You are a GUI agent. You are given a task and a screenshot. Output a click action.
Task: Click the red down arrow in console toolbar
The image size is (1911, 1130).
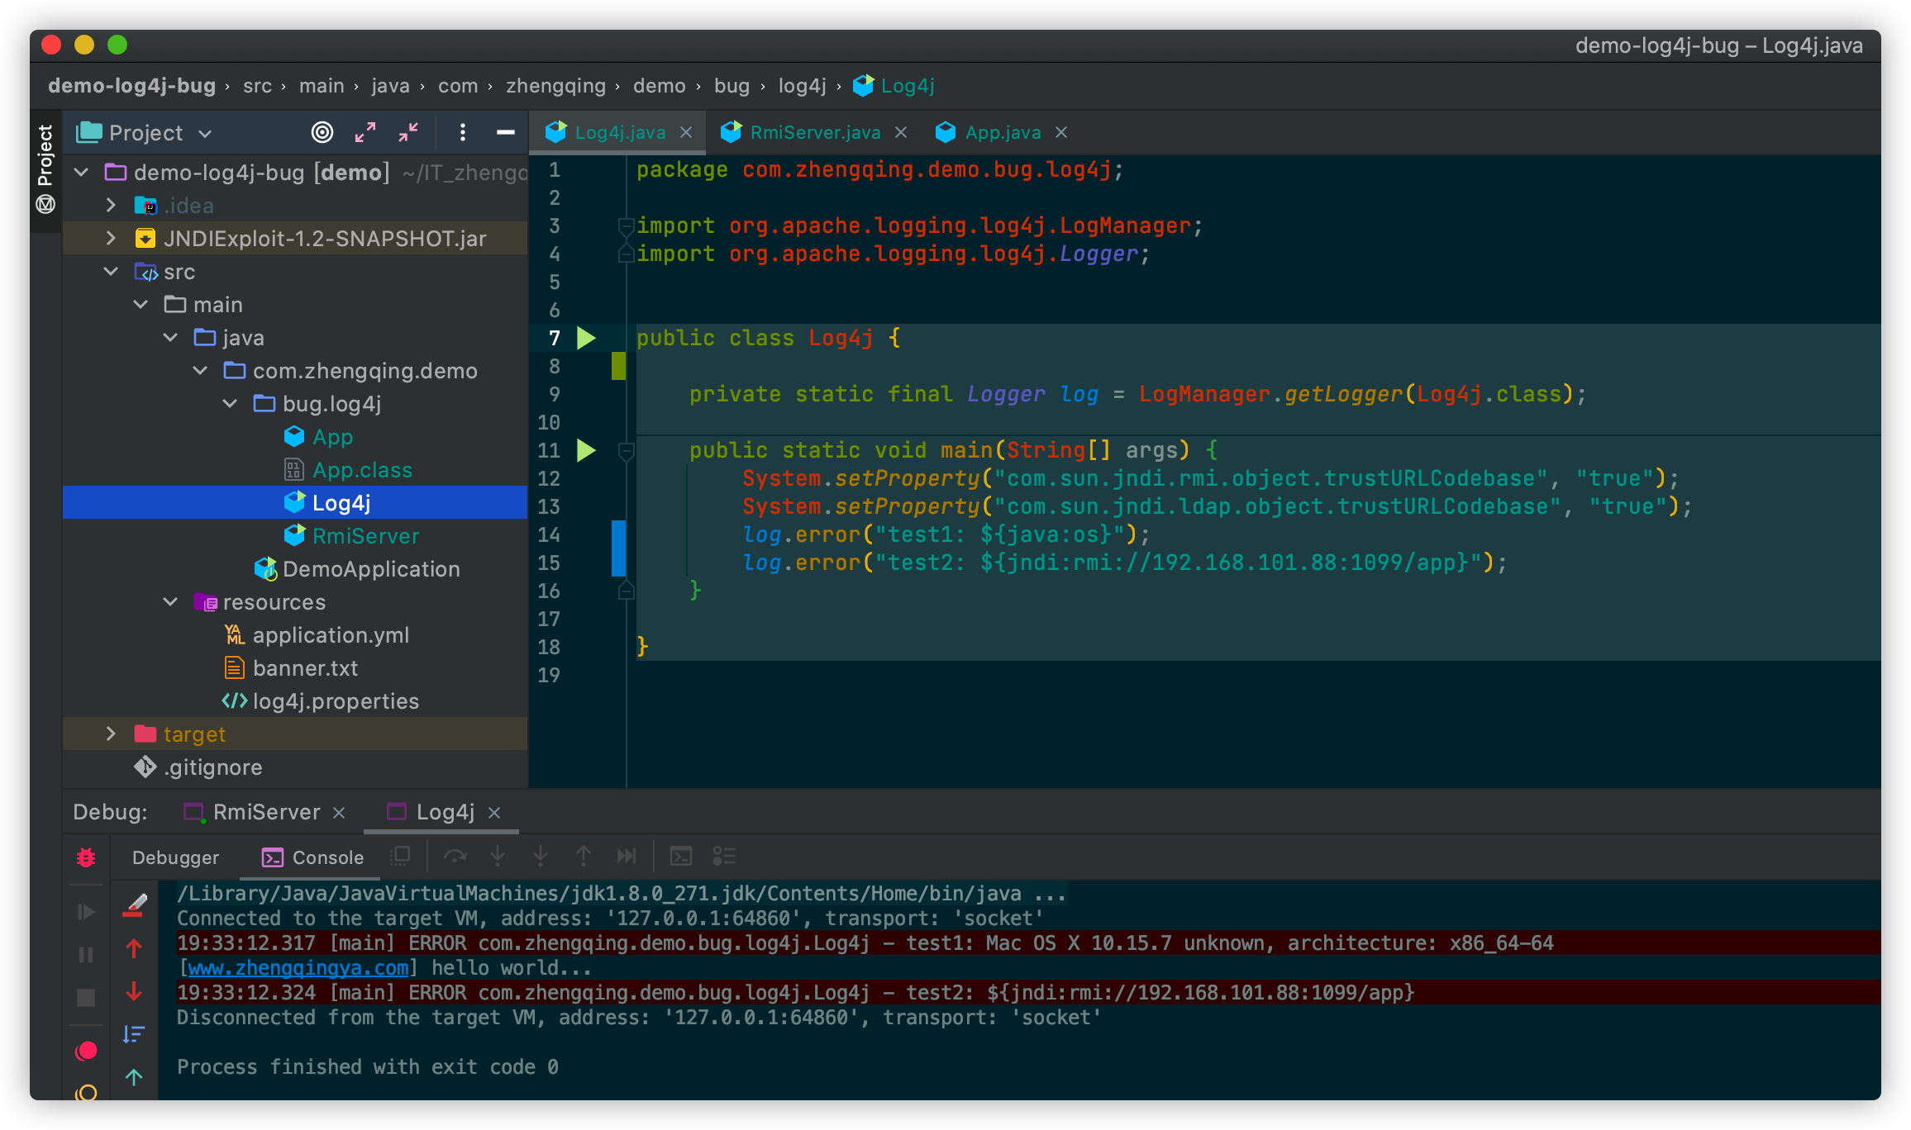[134, 991]
